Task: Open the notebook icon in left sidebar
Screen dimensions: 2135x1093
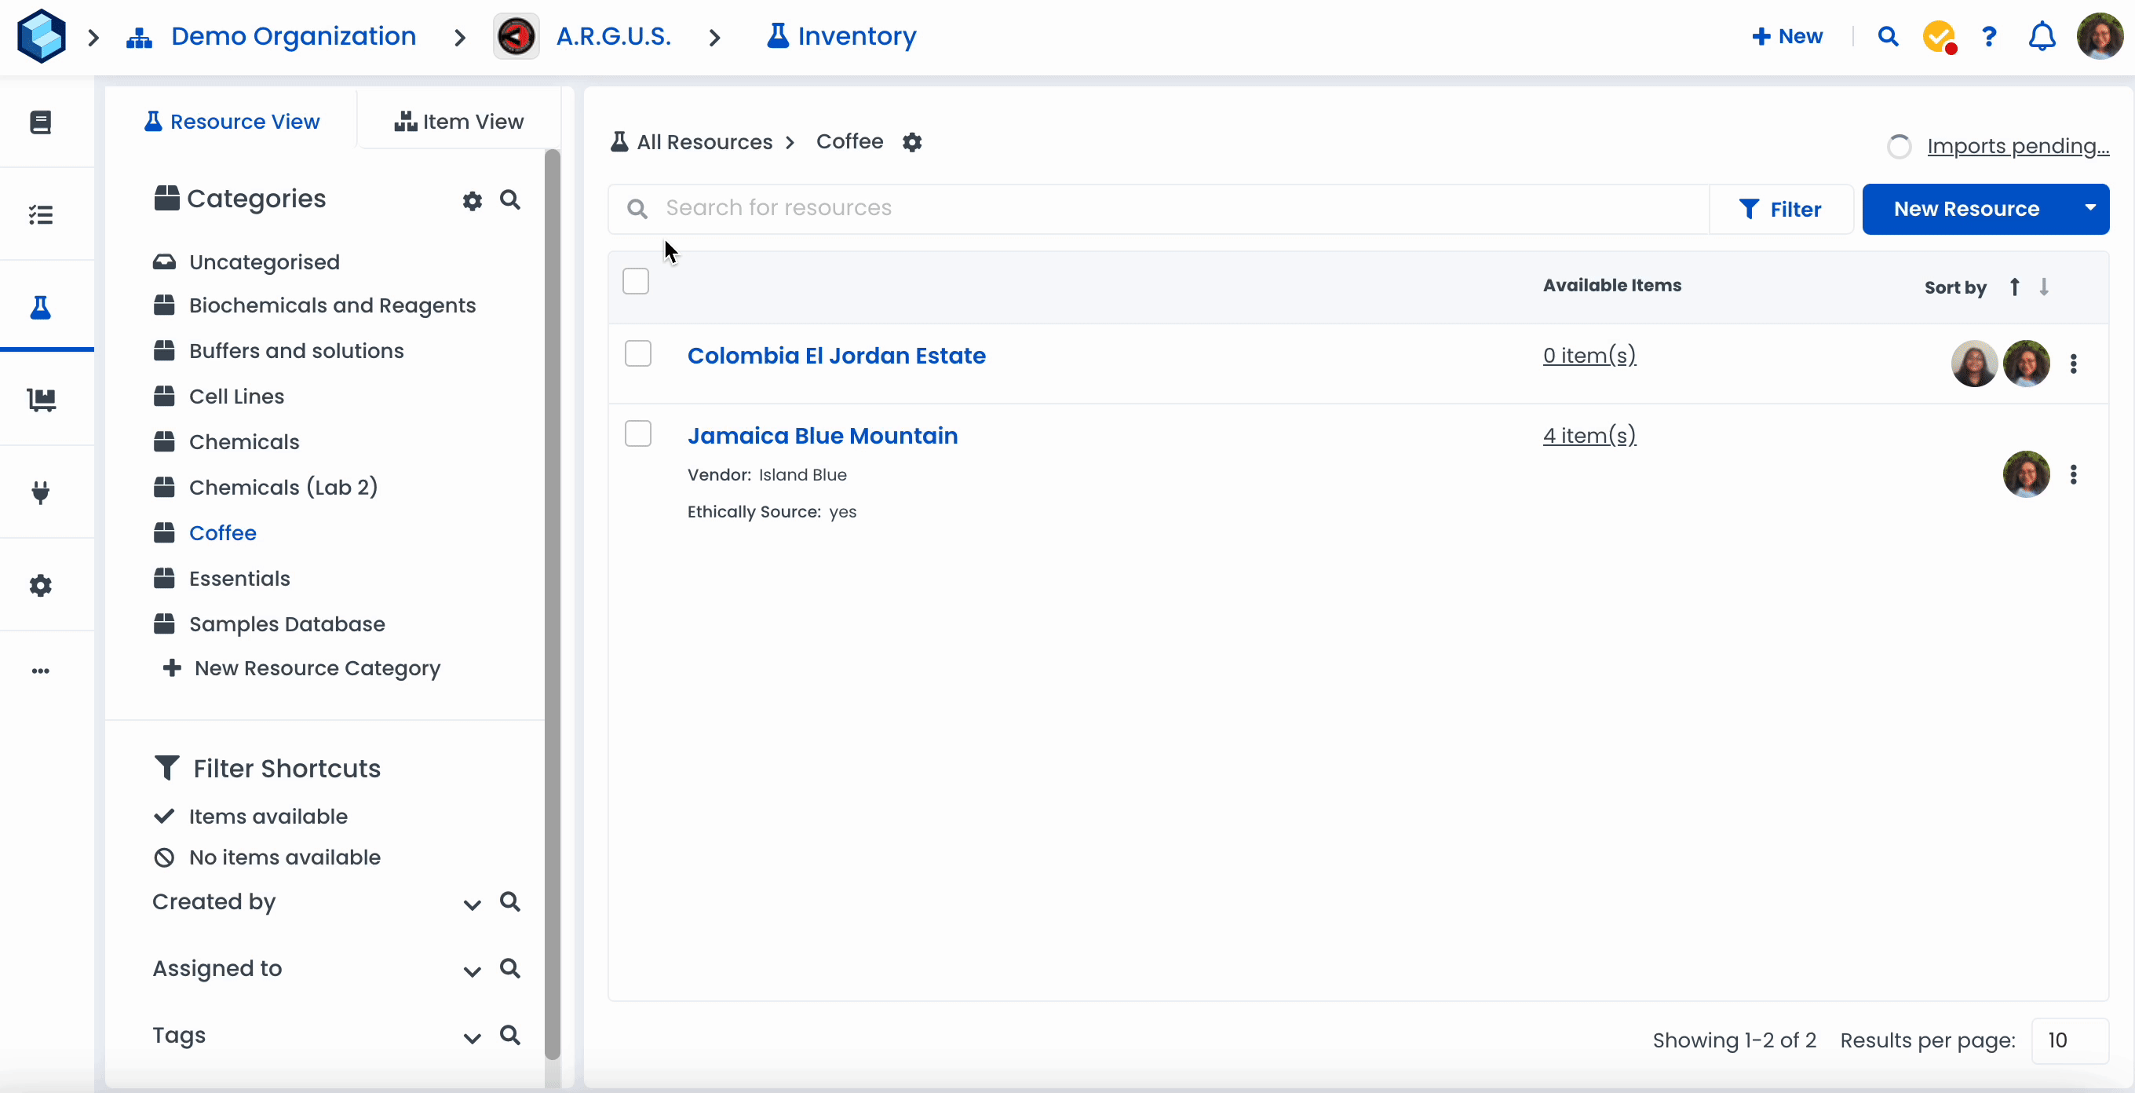Action: (40, 122)
